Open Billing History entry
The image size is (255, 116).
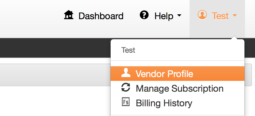coord(164,103)
